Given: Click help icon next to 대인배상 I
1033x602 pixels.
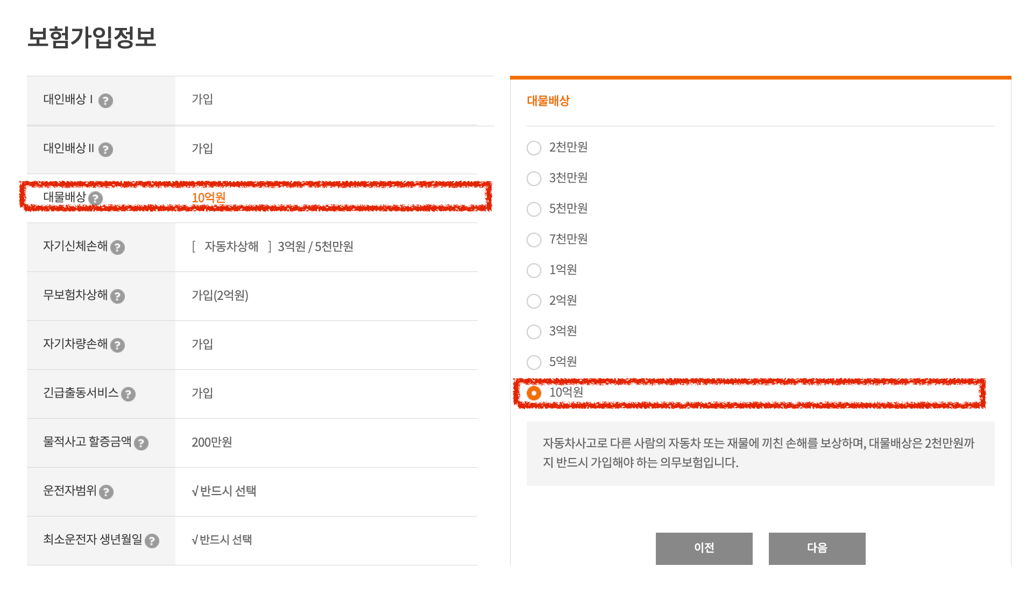Looking at the screenshot, I should (106, 101).
